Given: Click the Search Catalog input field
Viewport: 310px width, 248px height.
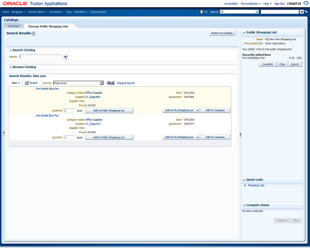Looking at the screenshot, I should coord(41,57).
